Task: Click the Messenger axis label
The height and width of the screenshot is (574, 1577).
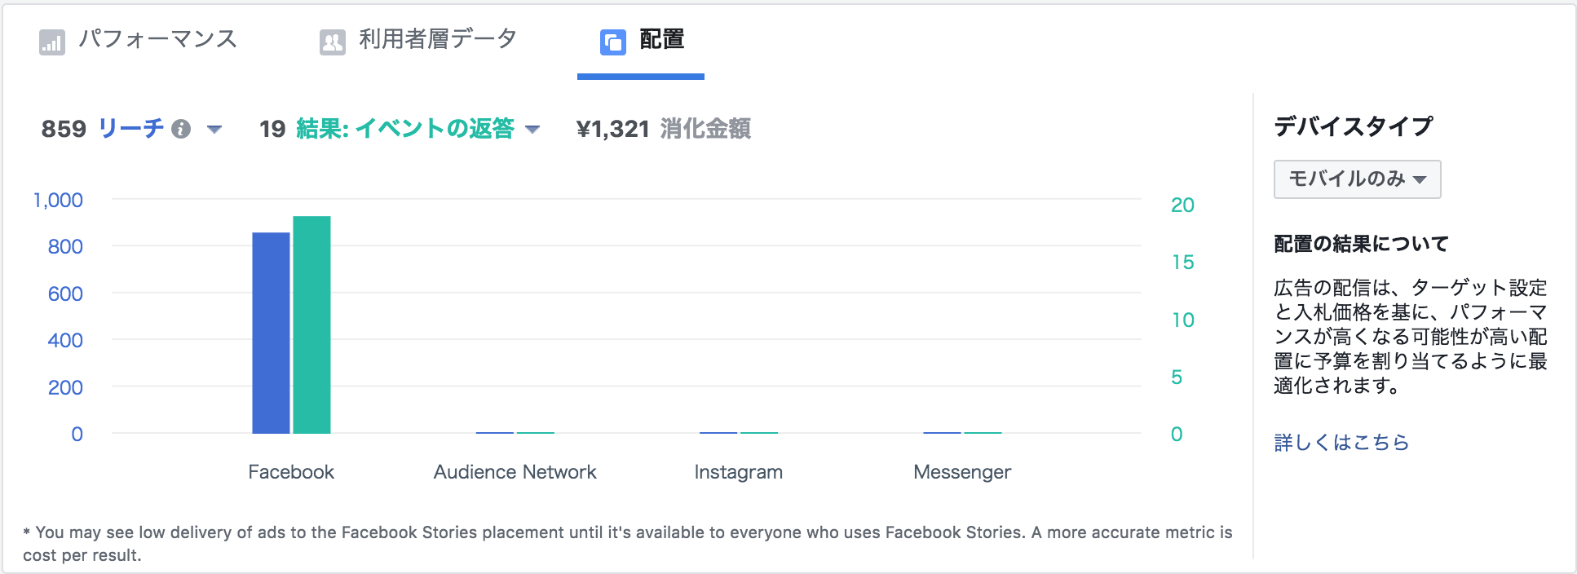Action: coord(962,472)
